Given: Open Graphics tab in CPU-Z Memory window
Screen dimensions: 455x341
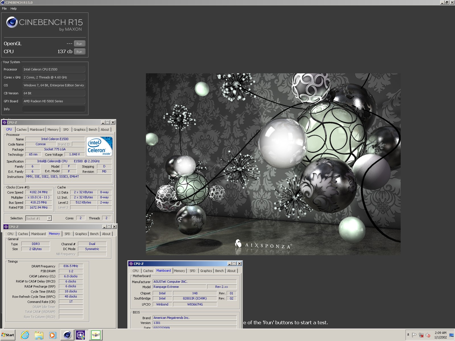Looking at the screenshot, I should coord(81,234).
